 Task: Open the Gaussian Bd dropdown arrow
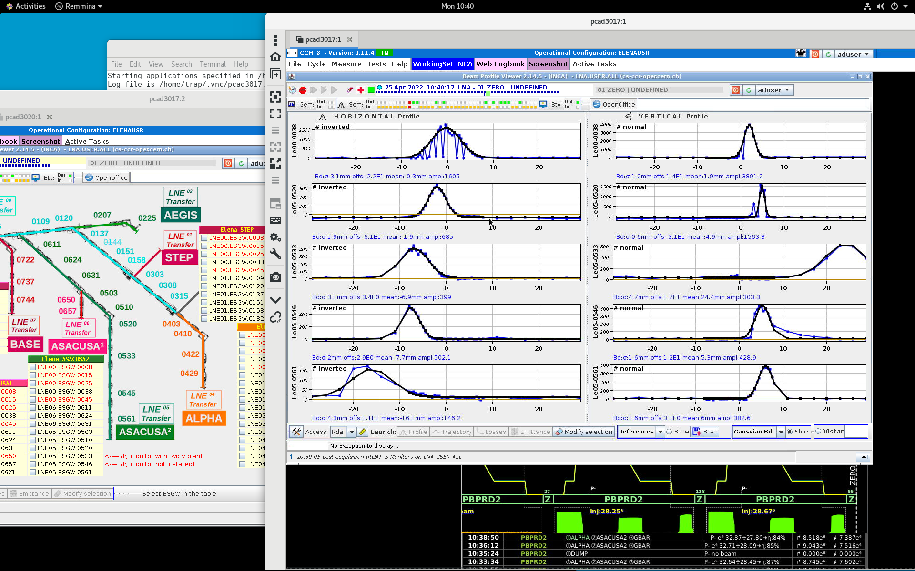point(781,432)
